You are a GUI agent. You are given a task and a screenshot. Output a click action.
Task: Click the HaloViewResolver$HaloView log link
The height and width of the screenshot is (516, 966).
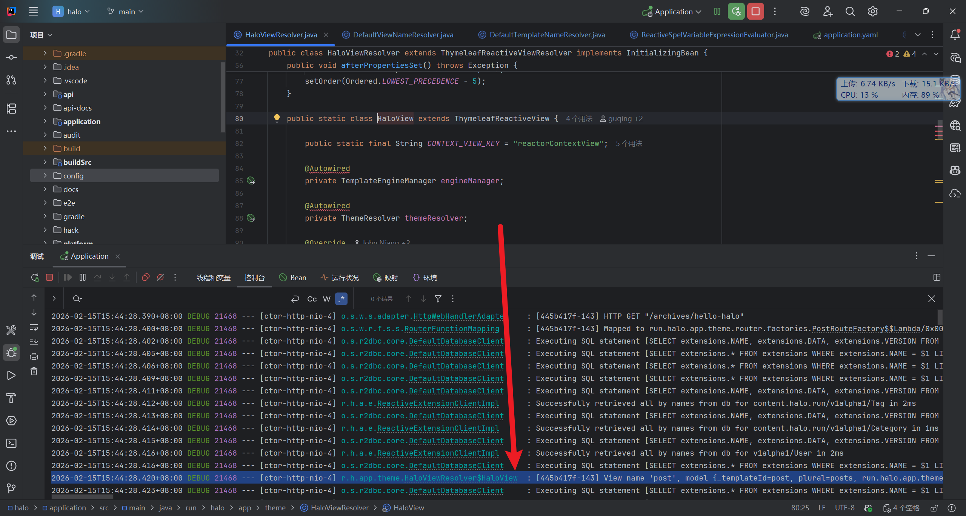point(461,478)
